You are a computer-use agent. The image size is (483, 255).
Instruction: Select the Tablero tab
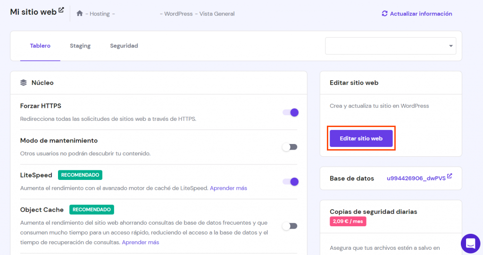coord(40,46)
